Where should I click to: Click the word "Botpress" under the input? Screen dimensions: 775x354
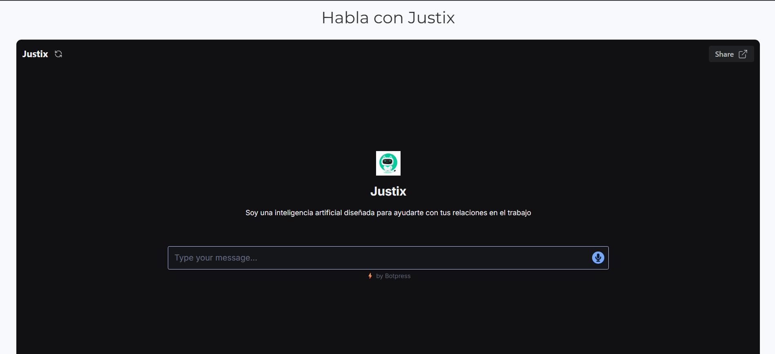coord(398,276)
